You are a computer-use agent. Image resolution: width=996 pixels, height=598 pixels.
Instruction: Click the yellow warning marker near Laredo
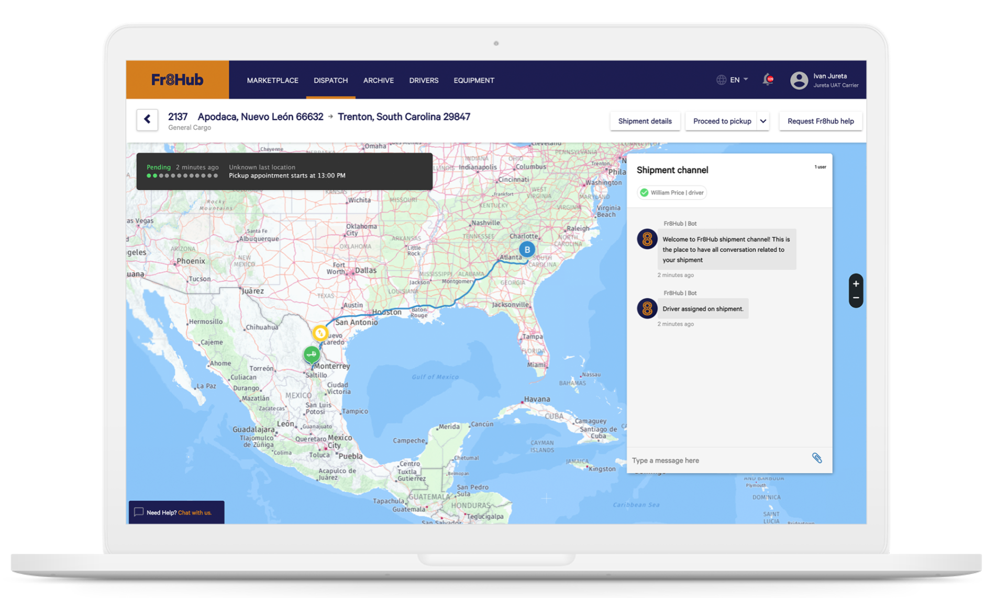coord(320,333)
